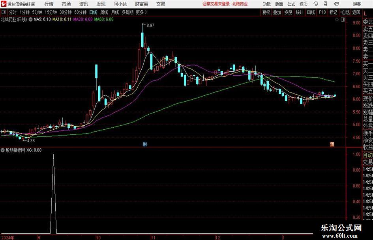Open the 市场 menu

pyautogui.click(x=66, y=4)
